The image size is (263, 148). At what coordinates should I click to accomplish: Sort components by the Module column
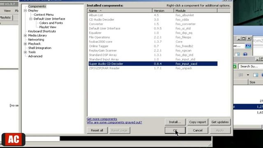tap(196, 11)
